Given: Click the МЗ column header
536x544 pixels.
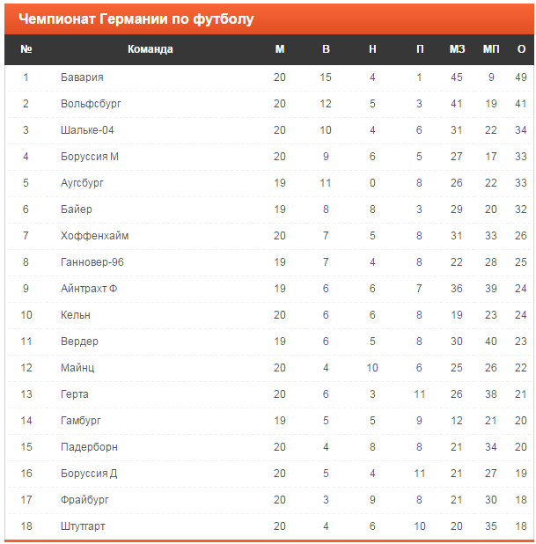Looking at the screenshot, I should click(x=457, y=49).
